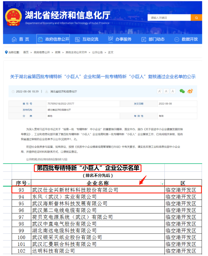Screen dimensions: 208x256
Task: Click the 其他主动公开文件 breadcrumb link
Action: pyautogui.click(x=76, y=52)
